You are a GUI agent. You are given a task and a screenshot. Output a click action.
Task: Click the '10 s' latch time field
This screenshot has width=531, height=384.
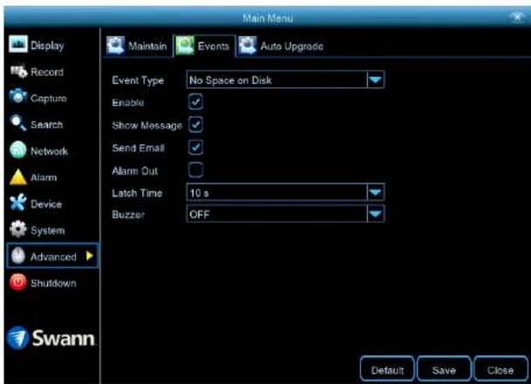[x=285, y=193]
